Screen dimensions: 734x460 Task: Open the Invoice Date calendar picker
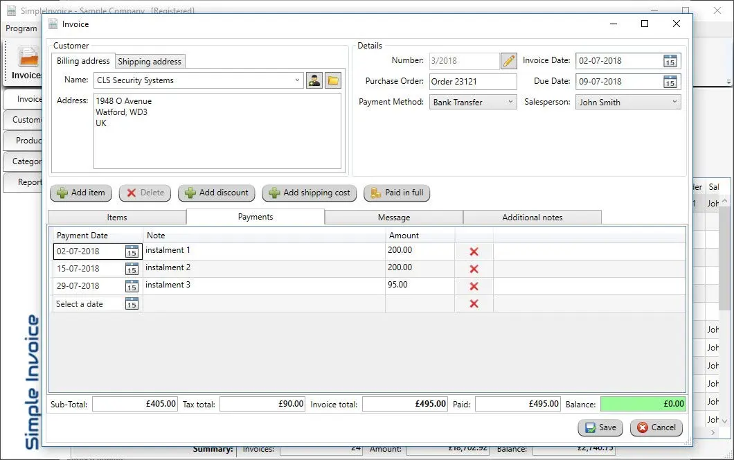(x=670, y=61)
